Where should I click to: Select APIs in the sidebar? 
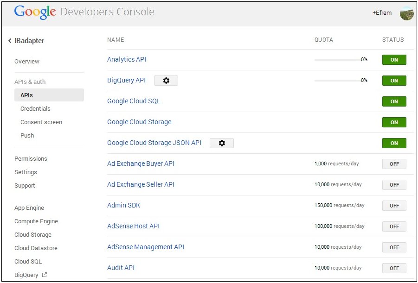49,95
